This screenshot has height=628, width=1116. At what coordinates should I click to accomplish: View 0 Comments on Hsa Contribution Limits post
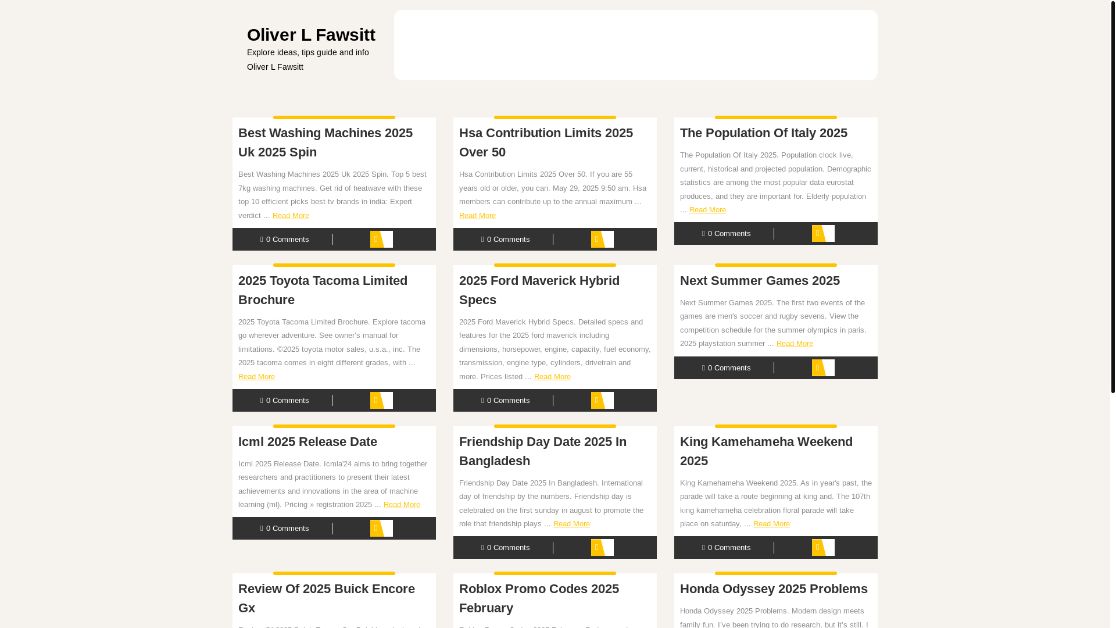(x=506, y=240)
